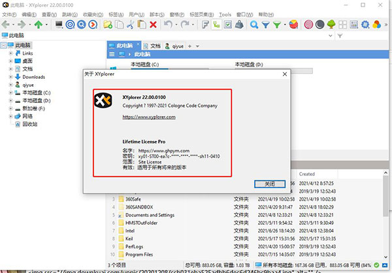Click the red Delete X toolbar icon

pos(153,25)
